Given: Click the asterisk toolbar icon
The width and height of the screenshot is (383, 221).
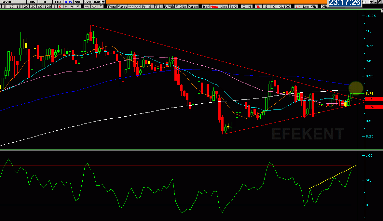Looking at the screenshot, I should (x=101, y=6).
